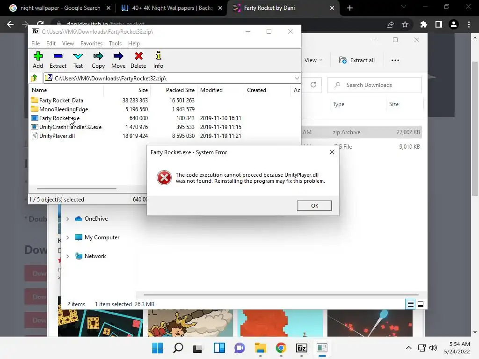Expand the Network tree node
Image resolution: width=479 pixels, height=359 pixels.
pyautogui.click(x=67, y=256)
